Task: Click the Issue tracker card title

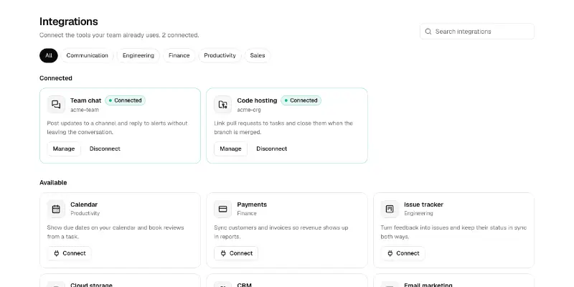Action: 423,204
